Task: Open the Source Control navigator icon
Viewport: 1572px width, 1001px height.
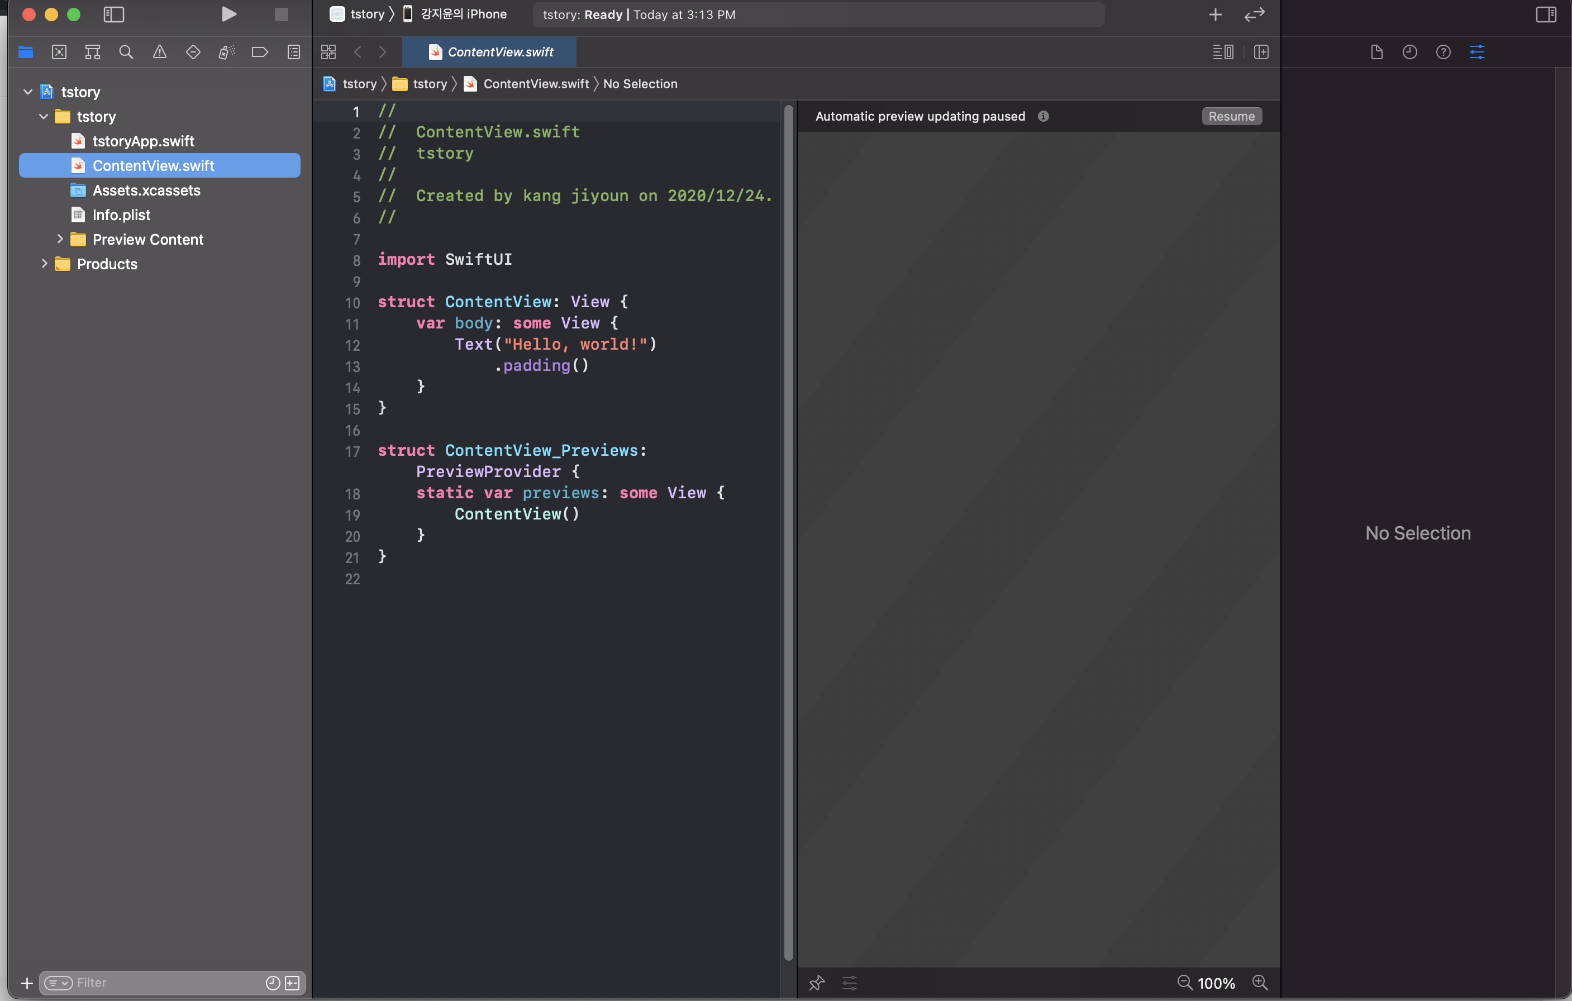Action: click(x=59, y=53)
